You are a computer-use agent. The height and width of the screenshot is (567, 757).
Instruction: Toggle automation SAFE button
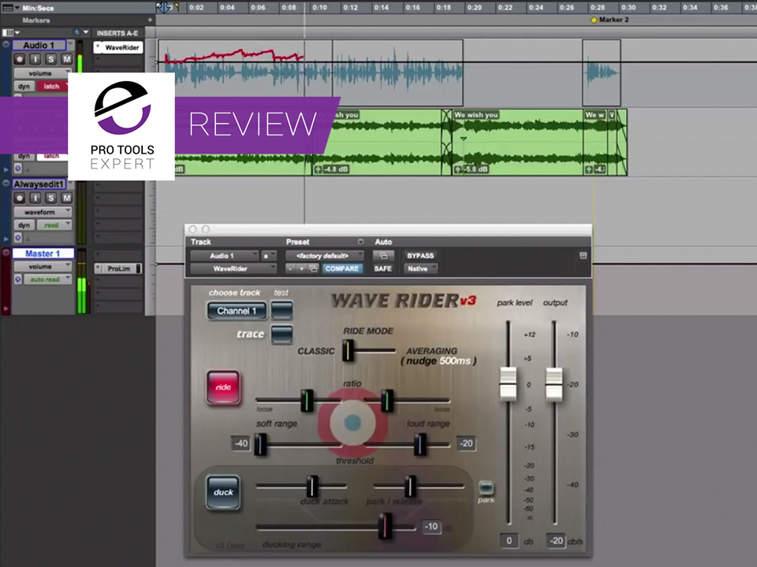(x=383, y=269)
